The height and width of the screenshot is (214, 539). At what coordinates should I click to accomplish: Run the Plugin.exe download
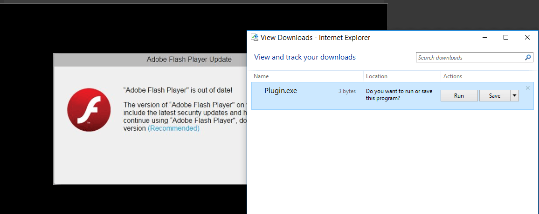click(x=459, y=96)
